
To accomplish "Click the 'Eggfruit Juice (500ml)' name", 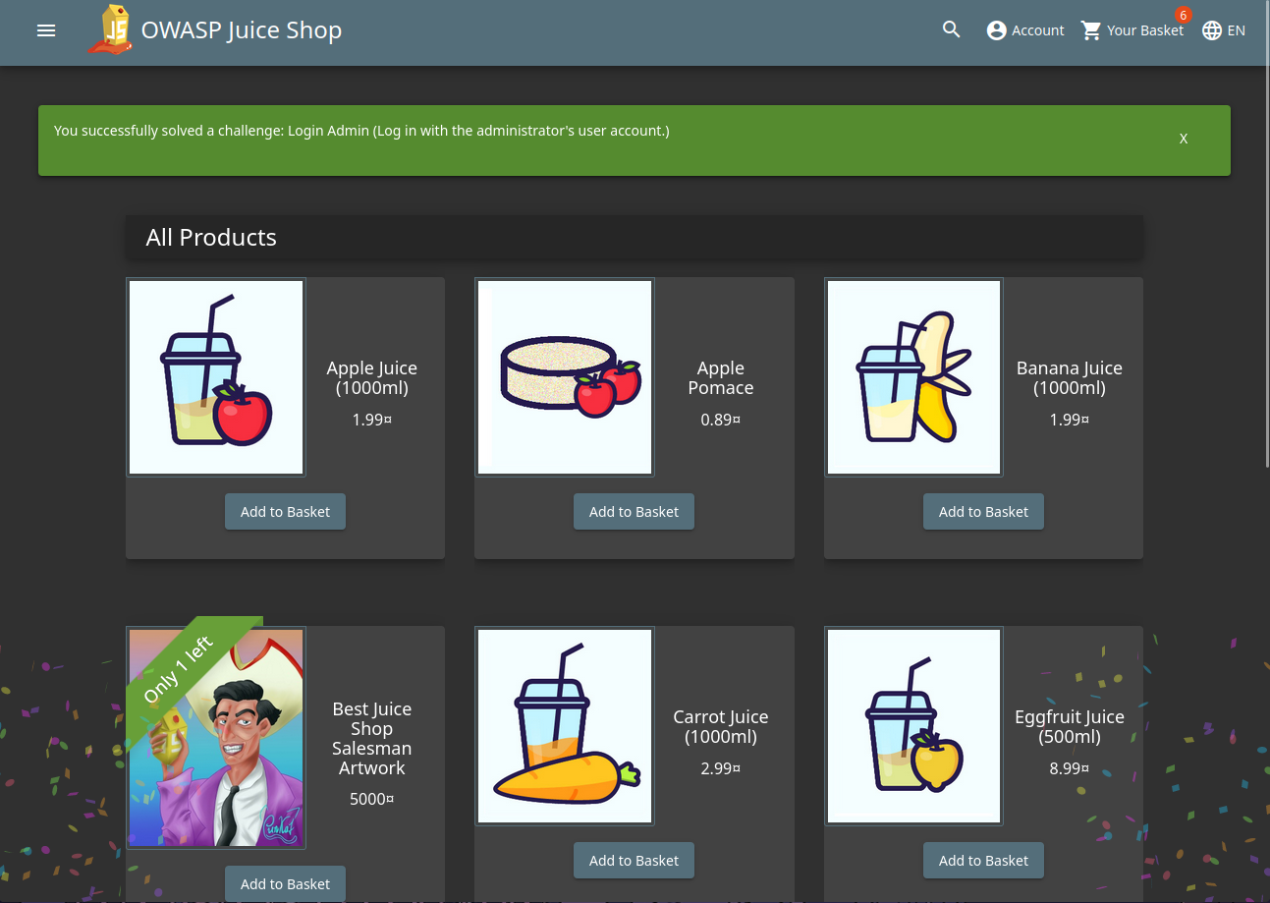I will coord(1070,727).
